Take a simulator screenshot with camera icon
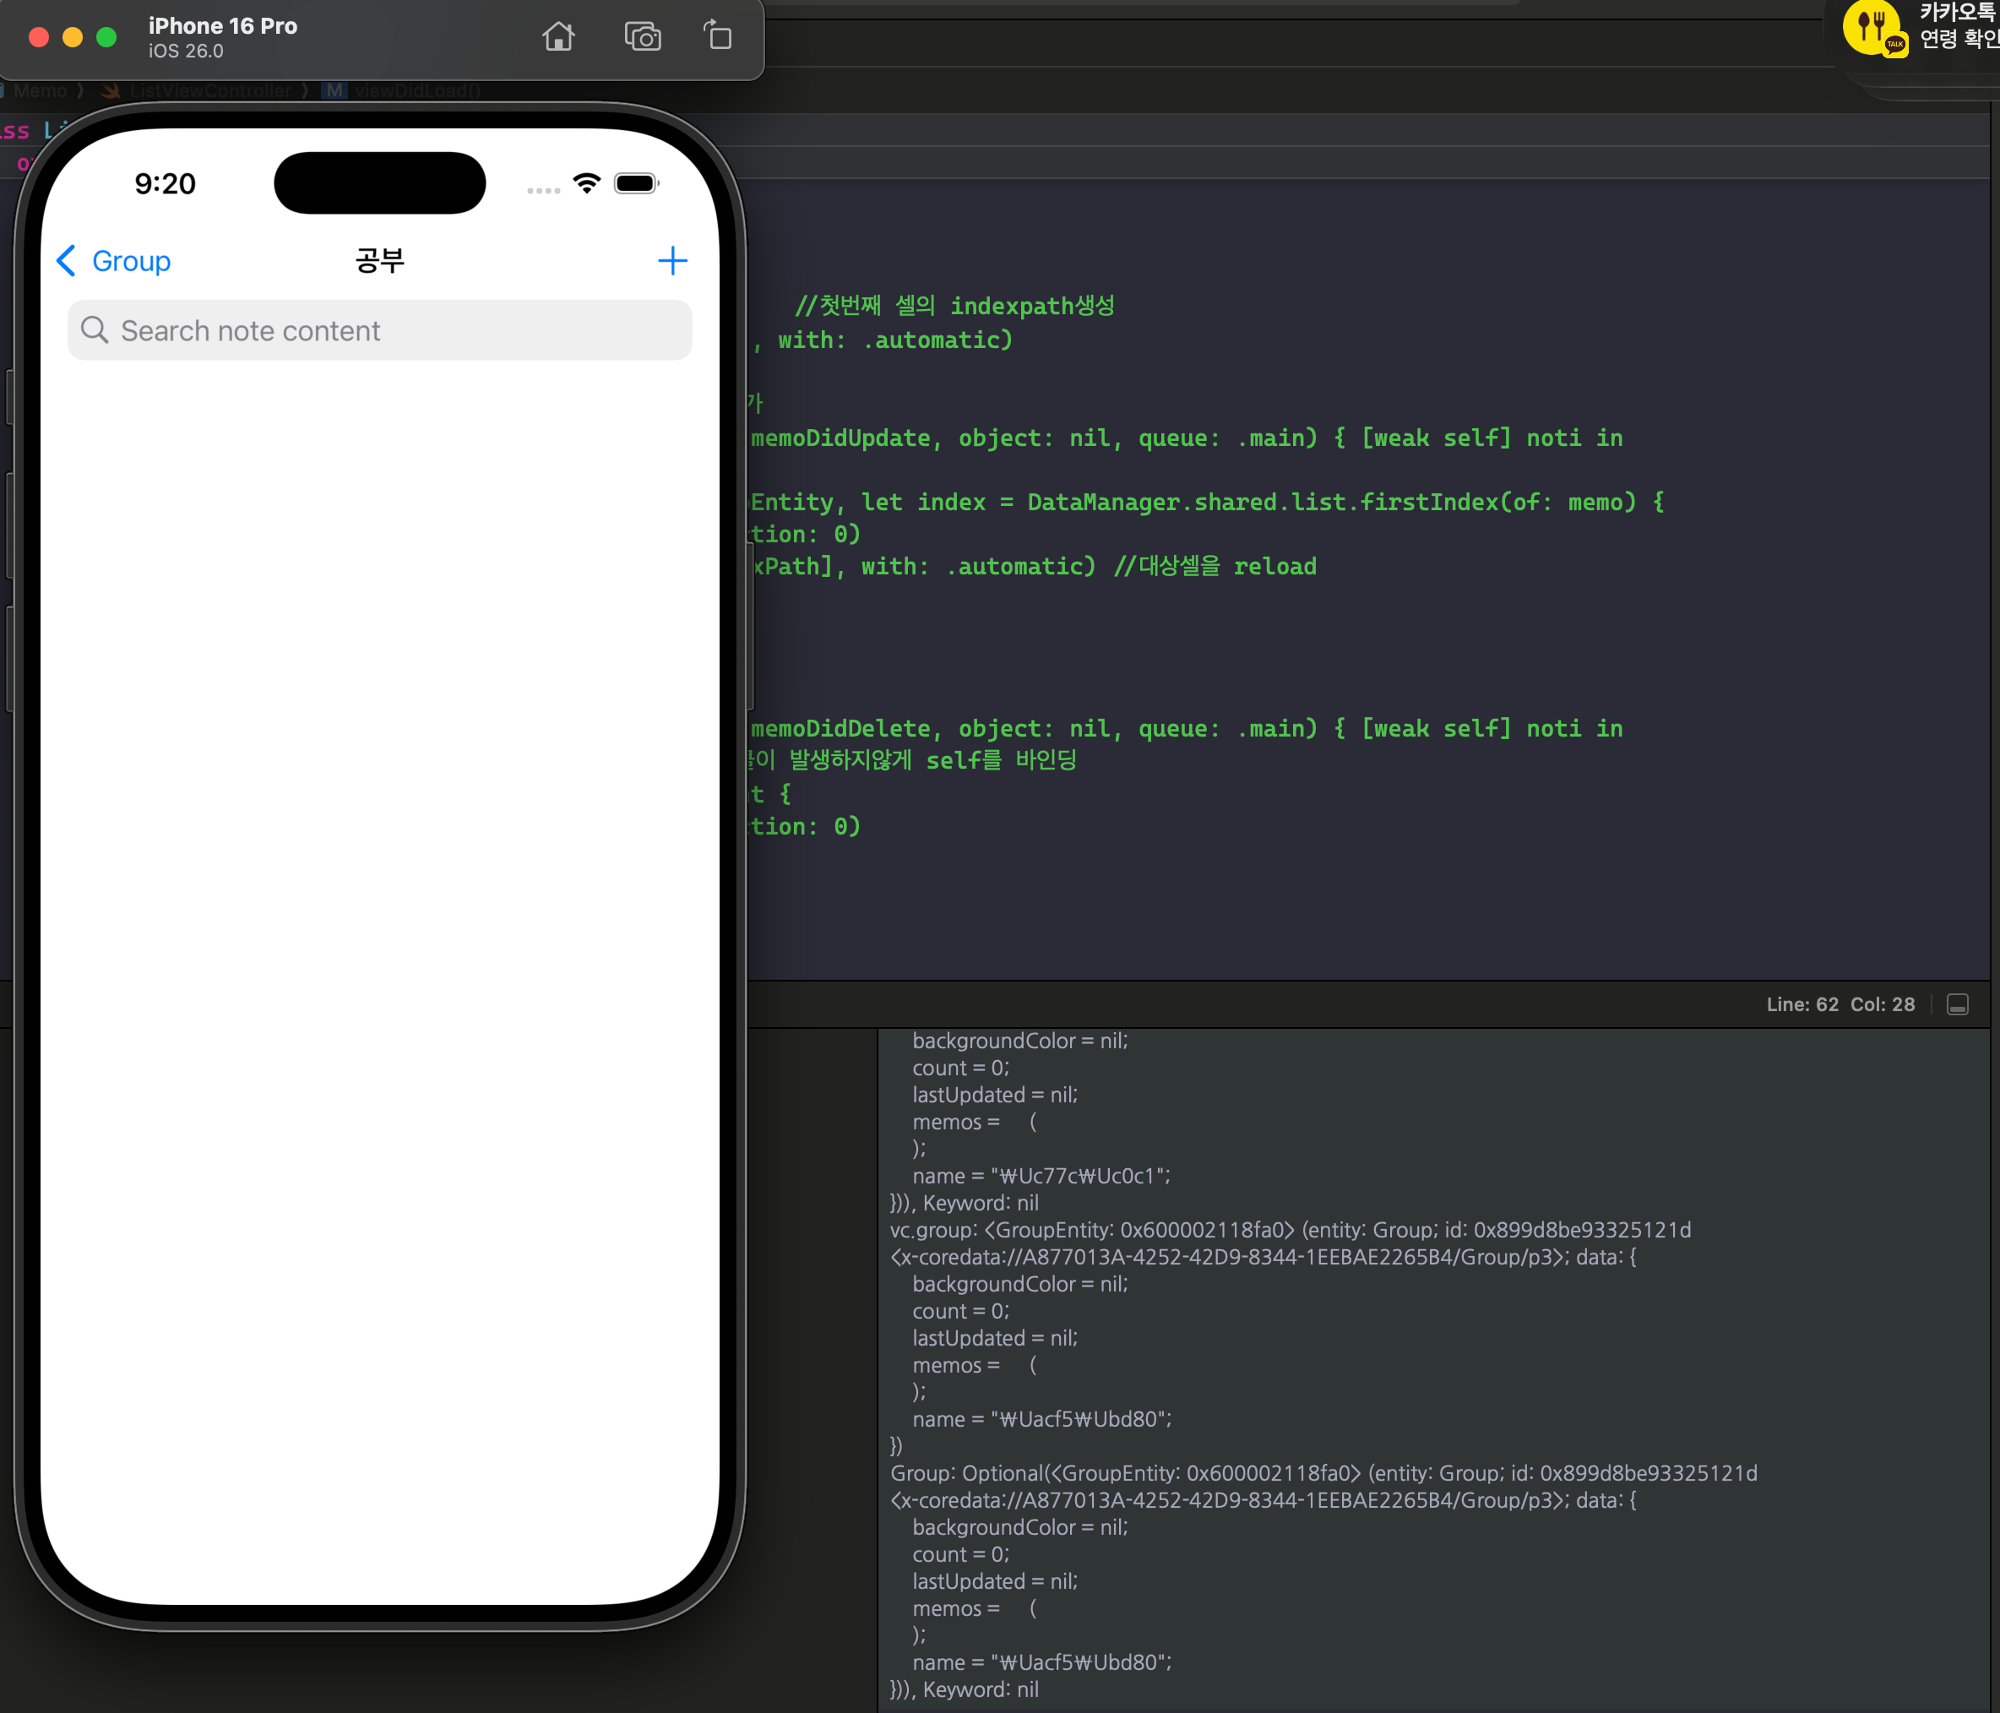Screen dimensions: 2000x1713 642,36
